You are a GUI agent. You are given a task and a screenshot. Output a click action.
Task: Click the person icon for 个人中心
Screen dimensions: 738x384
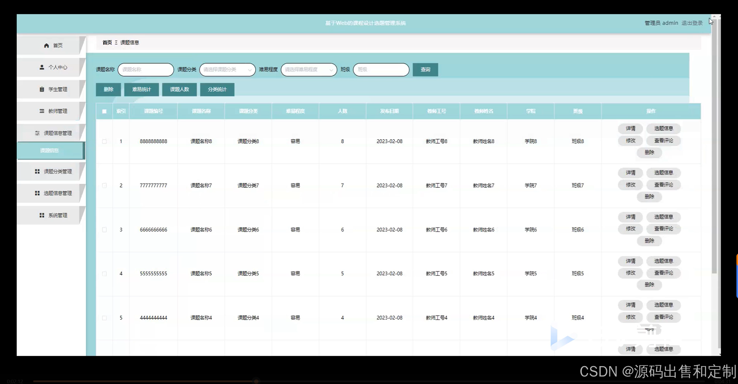click(x=42, y=67)
